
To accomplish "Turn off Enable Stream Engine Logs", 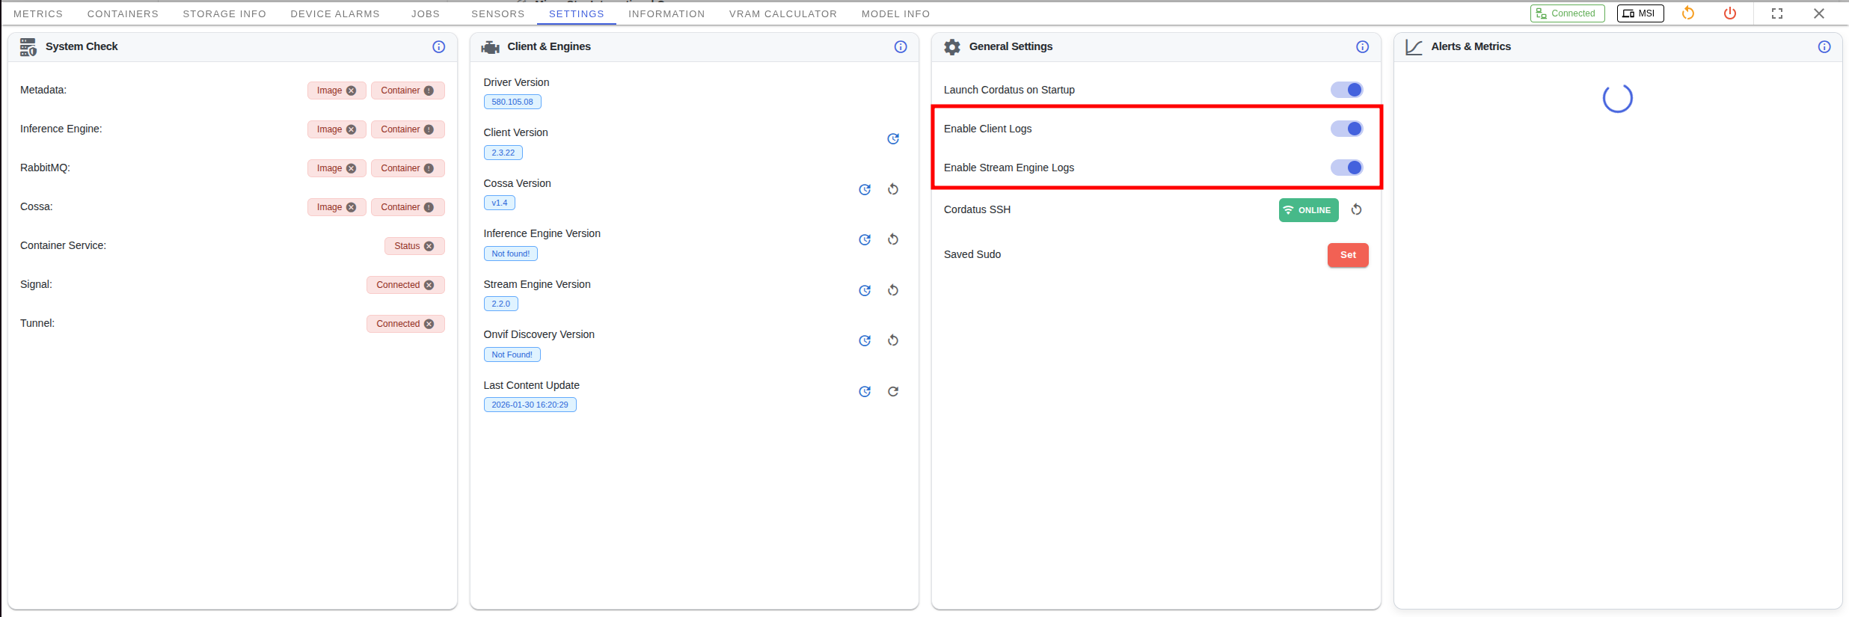I will (1347, 168).
